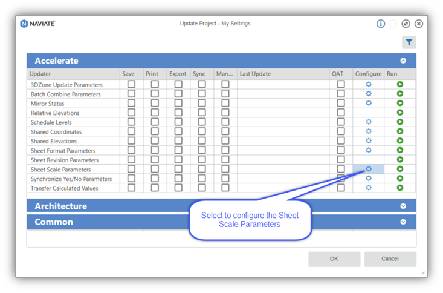Enable Save for 3DZone Update Parameters
443x293 pixels.
point(131,84)
